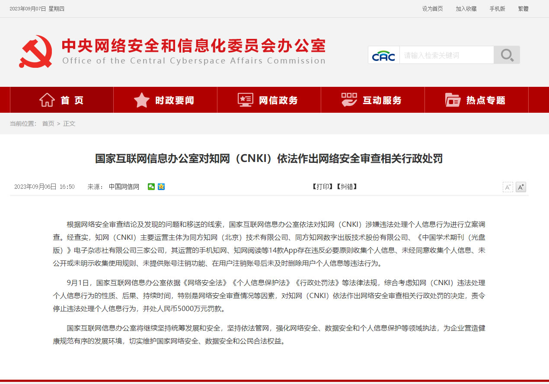The width and height of the screenshot is (549, 384).
Task: Open 首页 home tab in red navigation
Action: click(61, 100)
